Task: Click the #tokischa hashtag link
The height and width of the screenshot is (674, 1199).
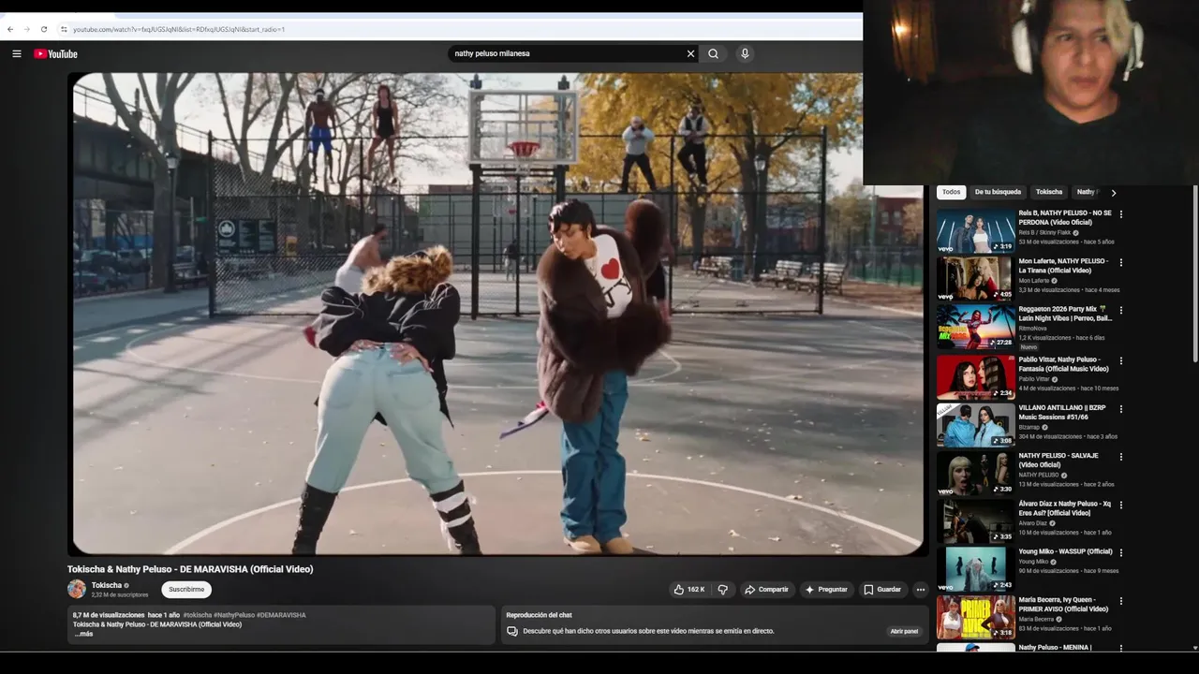Action: (197, 615)
